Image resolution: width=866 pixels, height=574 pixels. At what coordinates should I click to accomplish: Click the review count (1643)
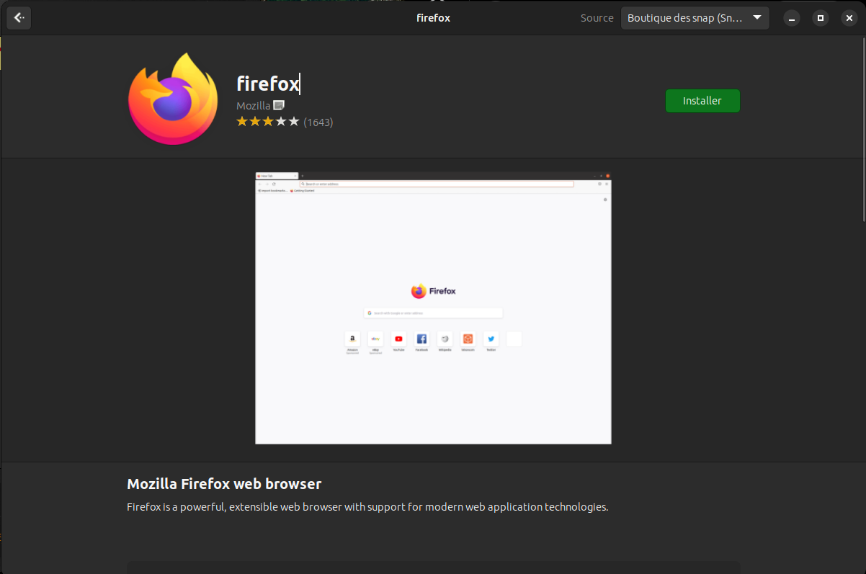(x=318, y=122)
